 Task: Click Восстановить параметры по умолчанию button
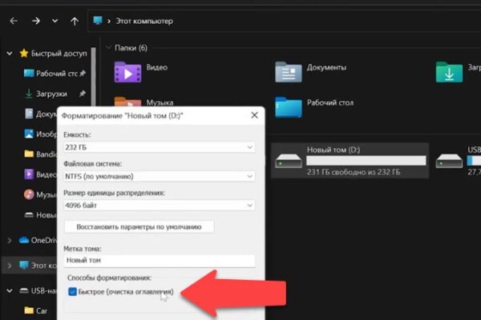139,227
